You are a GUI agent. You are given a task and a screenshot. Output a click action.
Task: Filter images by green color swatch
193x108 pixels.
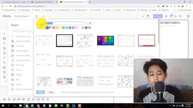click(x=63, y=28)
